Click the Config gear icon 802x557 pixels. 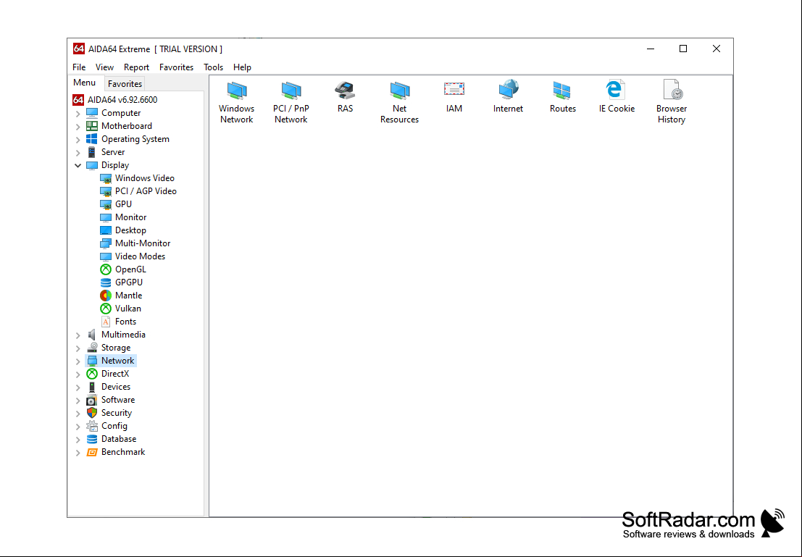coord(92,426)
